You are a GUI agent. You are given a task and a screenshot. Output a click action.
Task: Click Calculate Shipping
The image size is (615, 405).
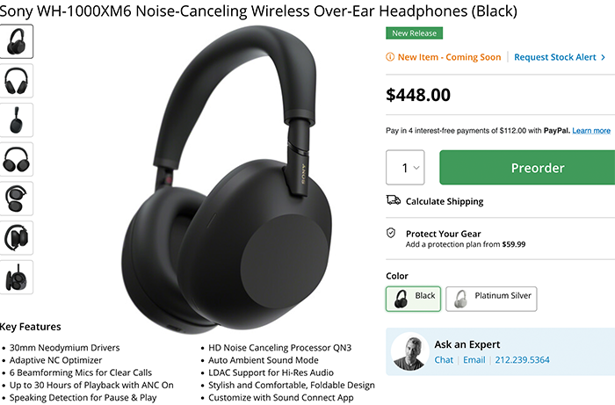coord(445,201)
